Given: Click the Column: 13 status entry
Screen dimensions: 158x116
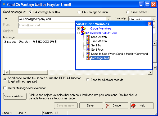Looking at the screenshot, I should [55, 113].
